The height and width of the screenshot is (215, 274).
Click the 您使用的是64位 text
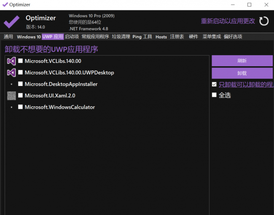[x=85, y=22]
